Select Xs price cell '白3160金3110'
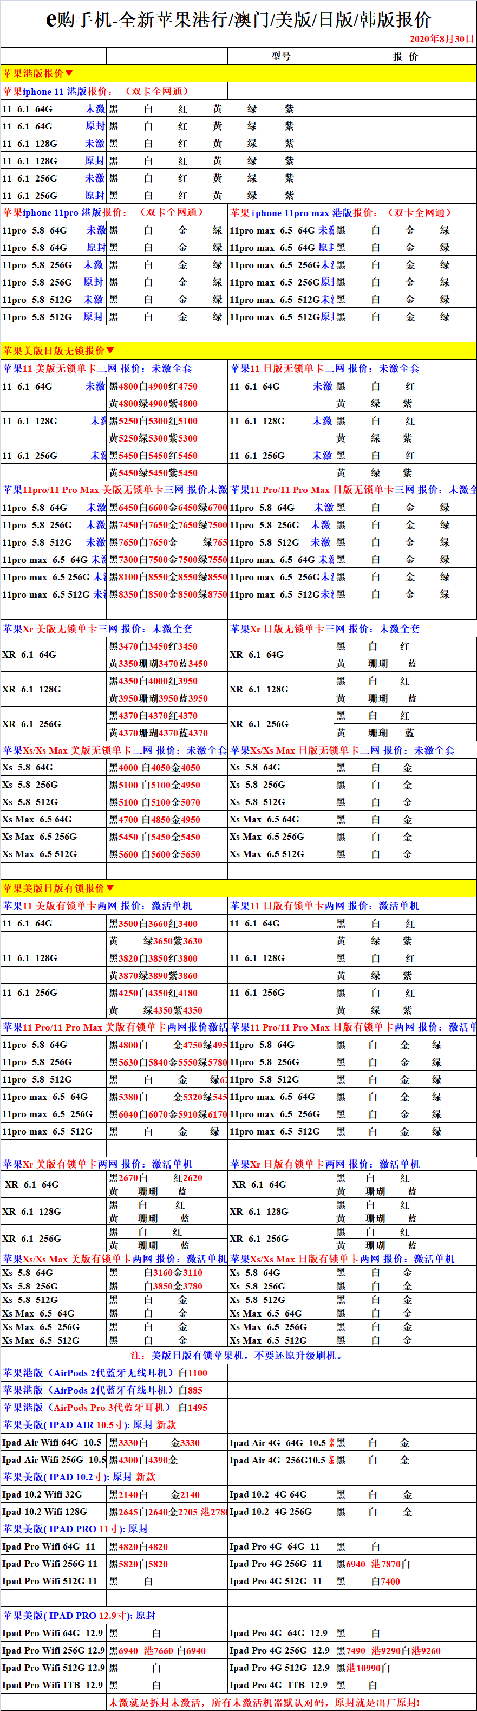The height and width of the screenshot is (1711, 477). (167, 1273)
